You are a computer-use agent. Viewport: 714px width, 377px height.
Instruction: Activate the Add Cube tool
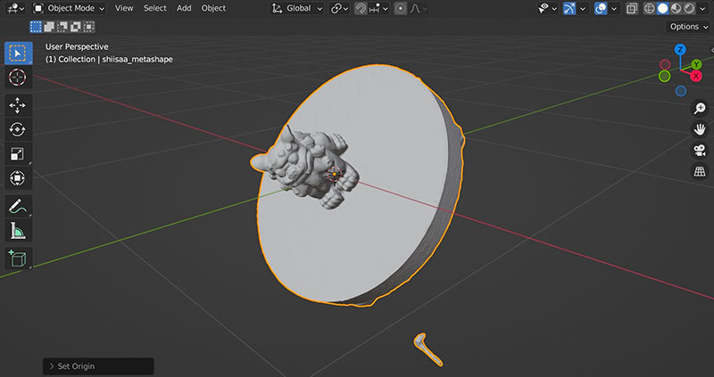tap(17, 258)
